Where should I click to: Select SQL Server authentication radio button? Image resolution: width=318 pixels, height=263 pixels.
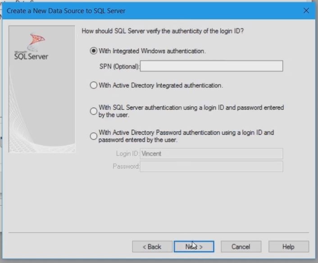94,111
